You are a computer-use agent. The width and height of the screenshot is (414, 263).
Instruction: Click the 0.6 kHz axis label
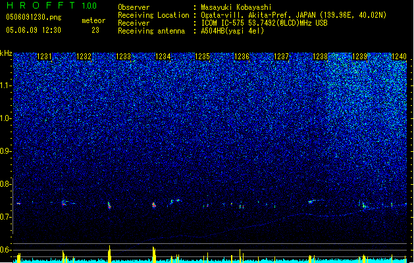(x=6, y=250)
